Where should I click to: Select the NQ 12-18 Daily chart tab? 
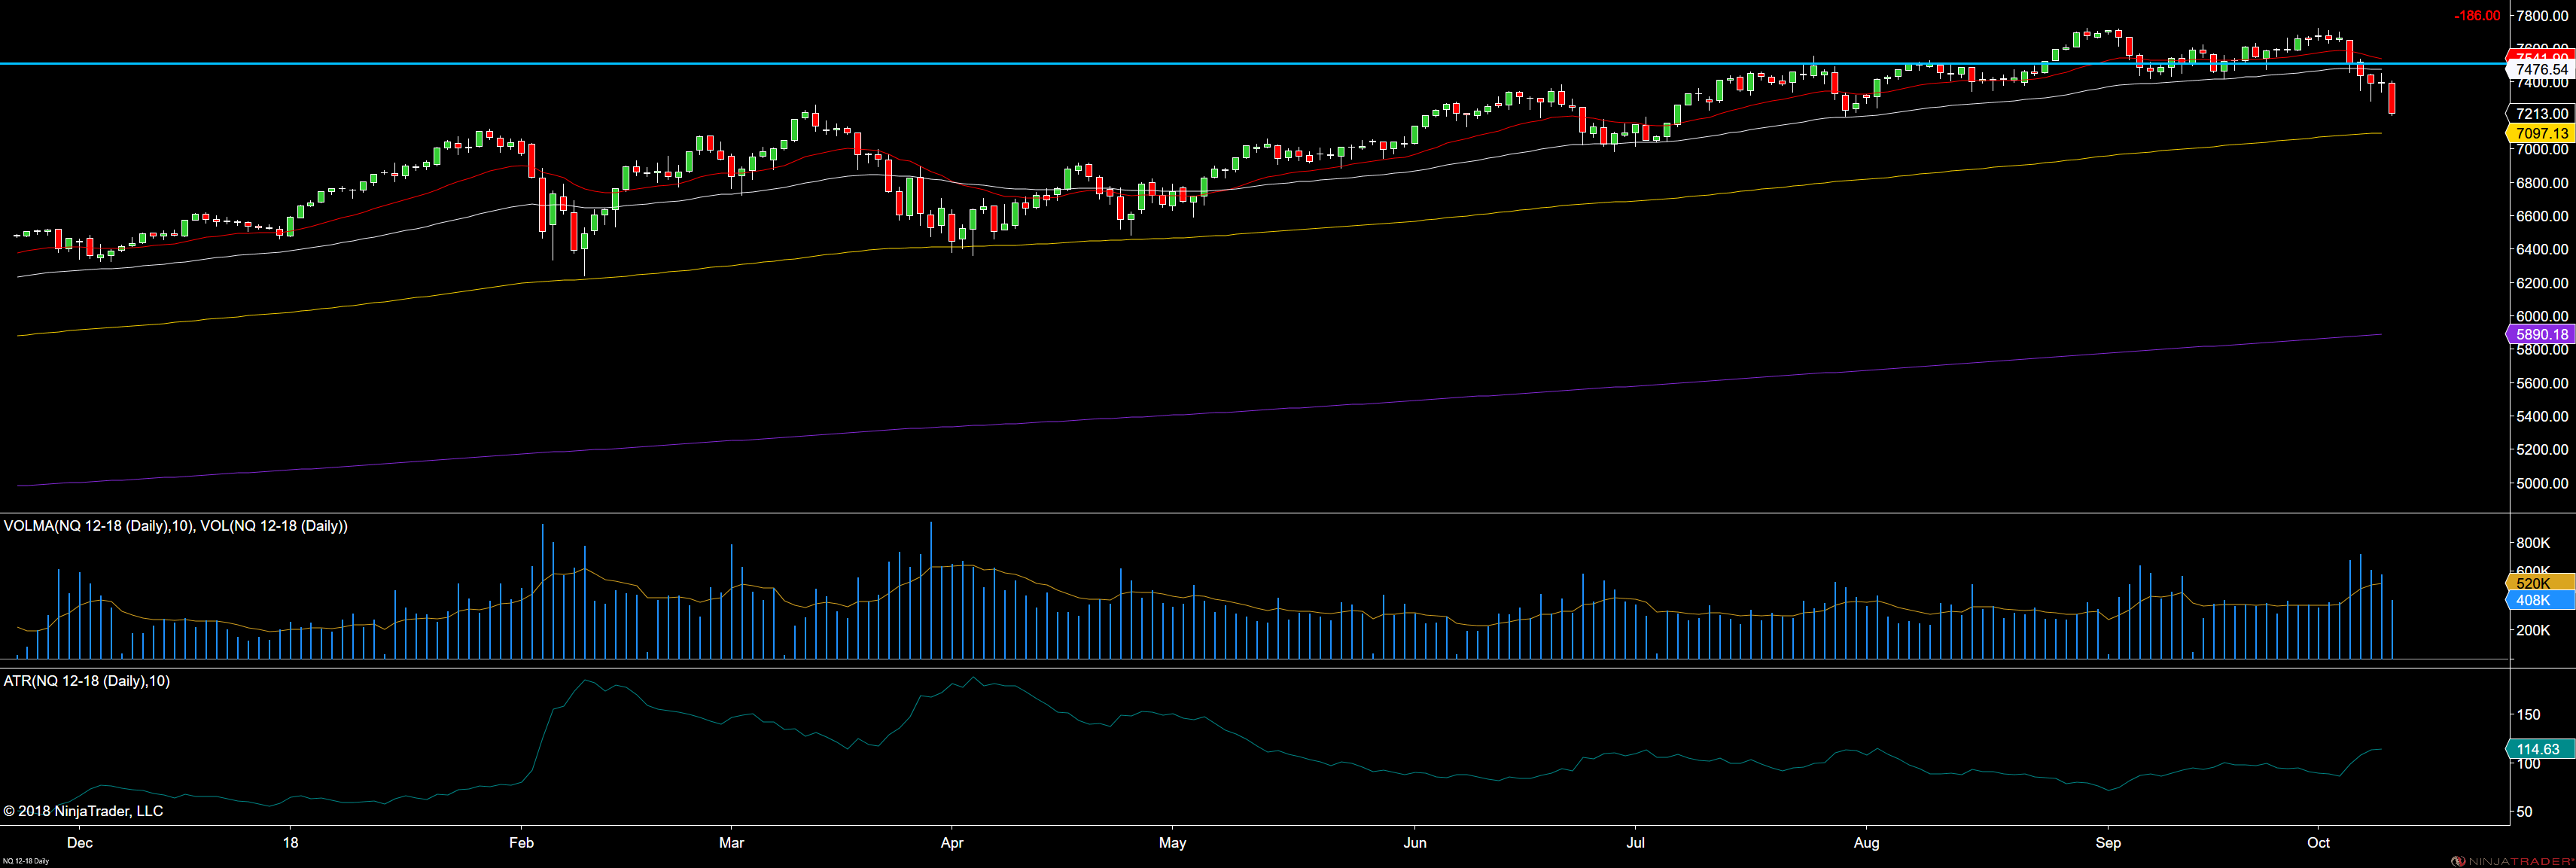25,861
